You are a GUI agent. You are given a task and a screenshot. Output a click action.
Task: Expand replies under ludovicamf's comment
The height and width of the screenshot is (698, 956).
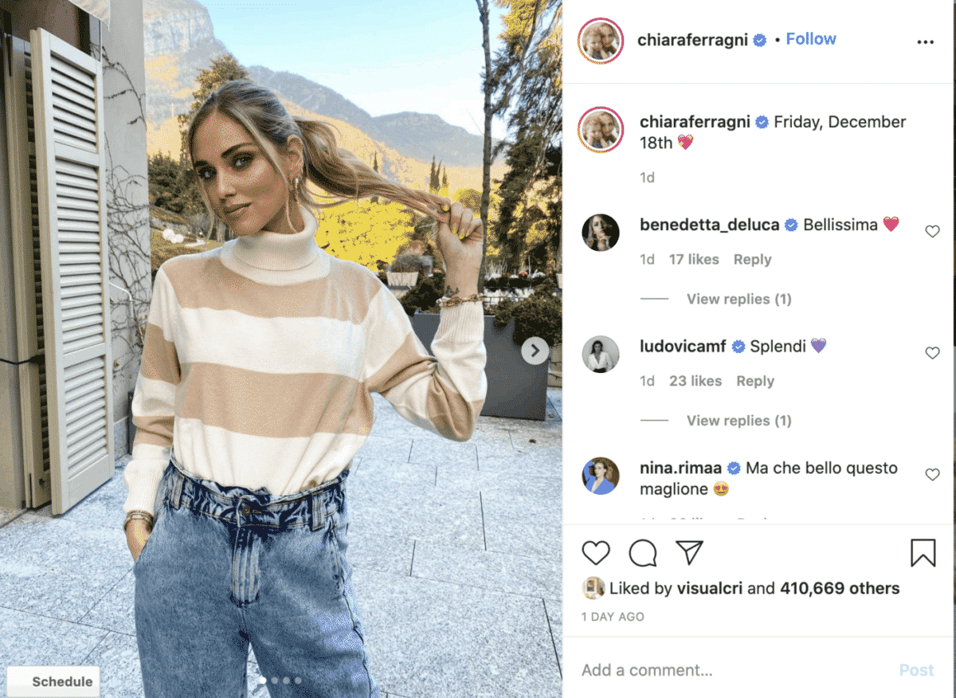739,421
